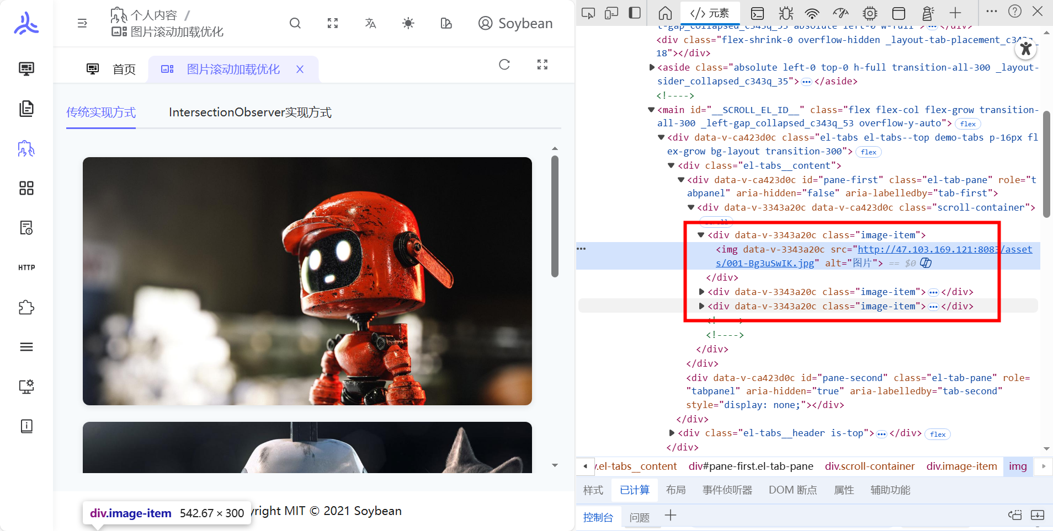The height and width of the screenshot is (531, 1053).
Task: Select img in the breadcrumb bar
Action: pos(1018,466)
